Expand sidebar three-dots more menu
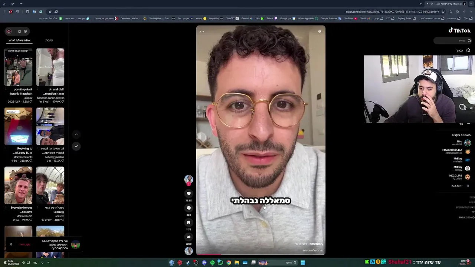 tap(468, 123)
